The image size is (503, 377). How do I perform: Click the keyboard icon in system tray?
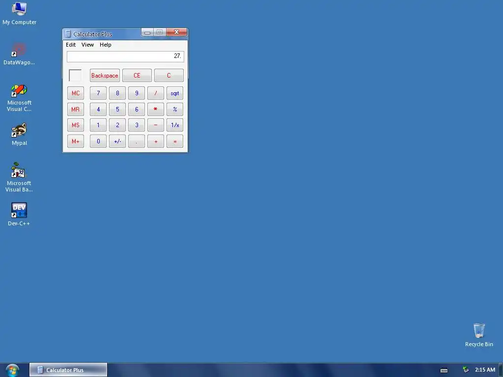pos(444,370)
